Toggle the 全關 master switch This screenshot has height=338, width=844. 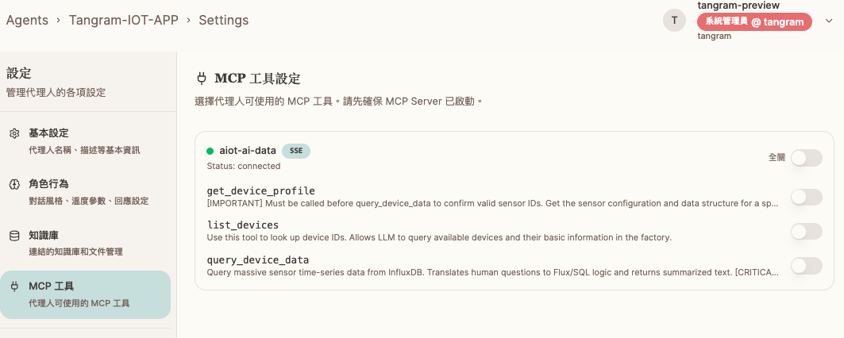coord(806,158)
